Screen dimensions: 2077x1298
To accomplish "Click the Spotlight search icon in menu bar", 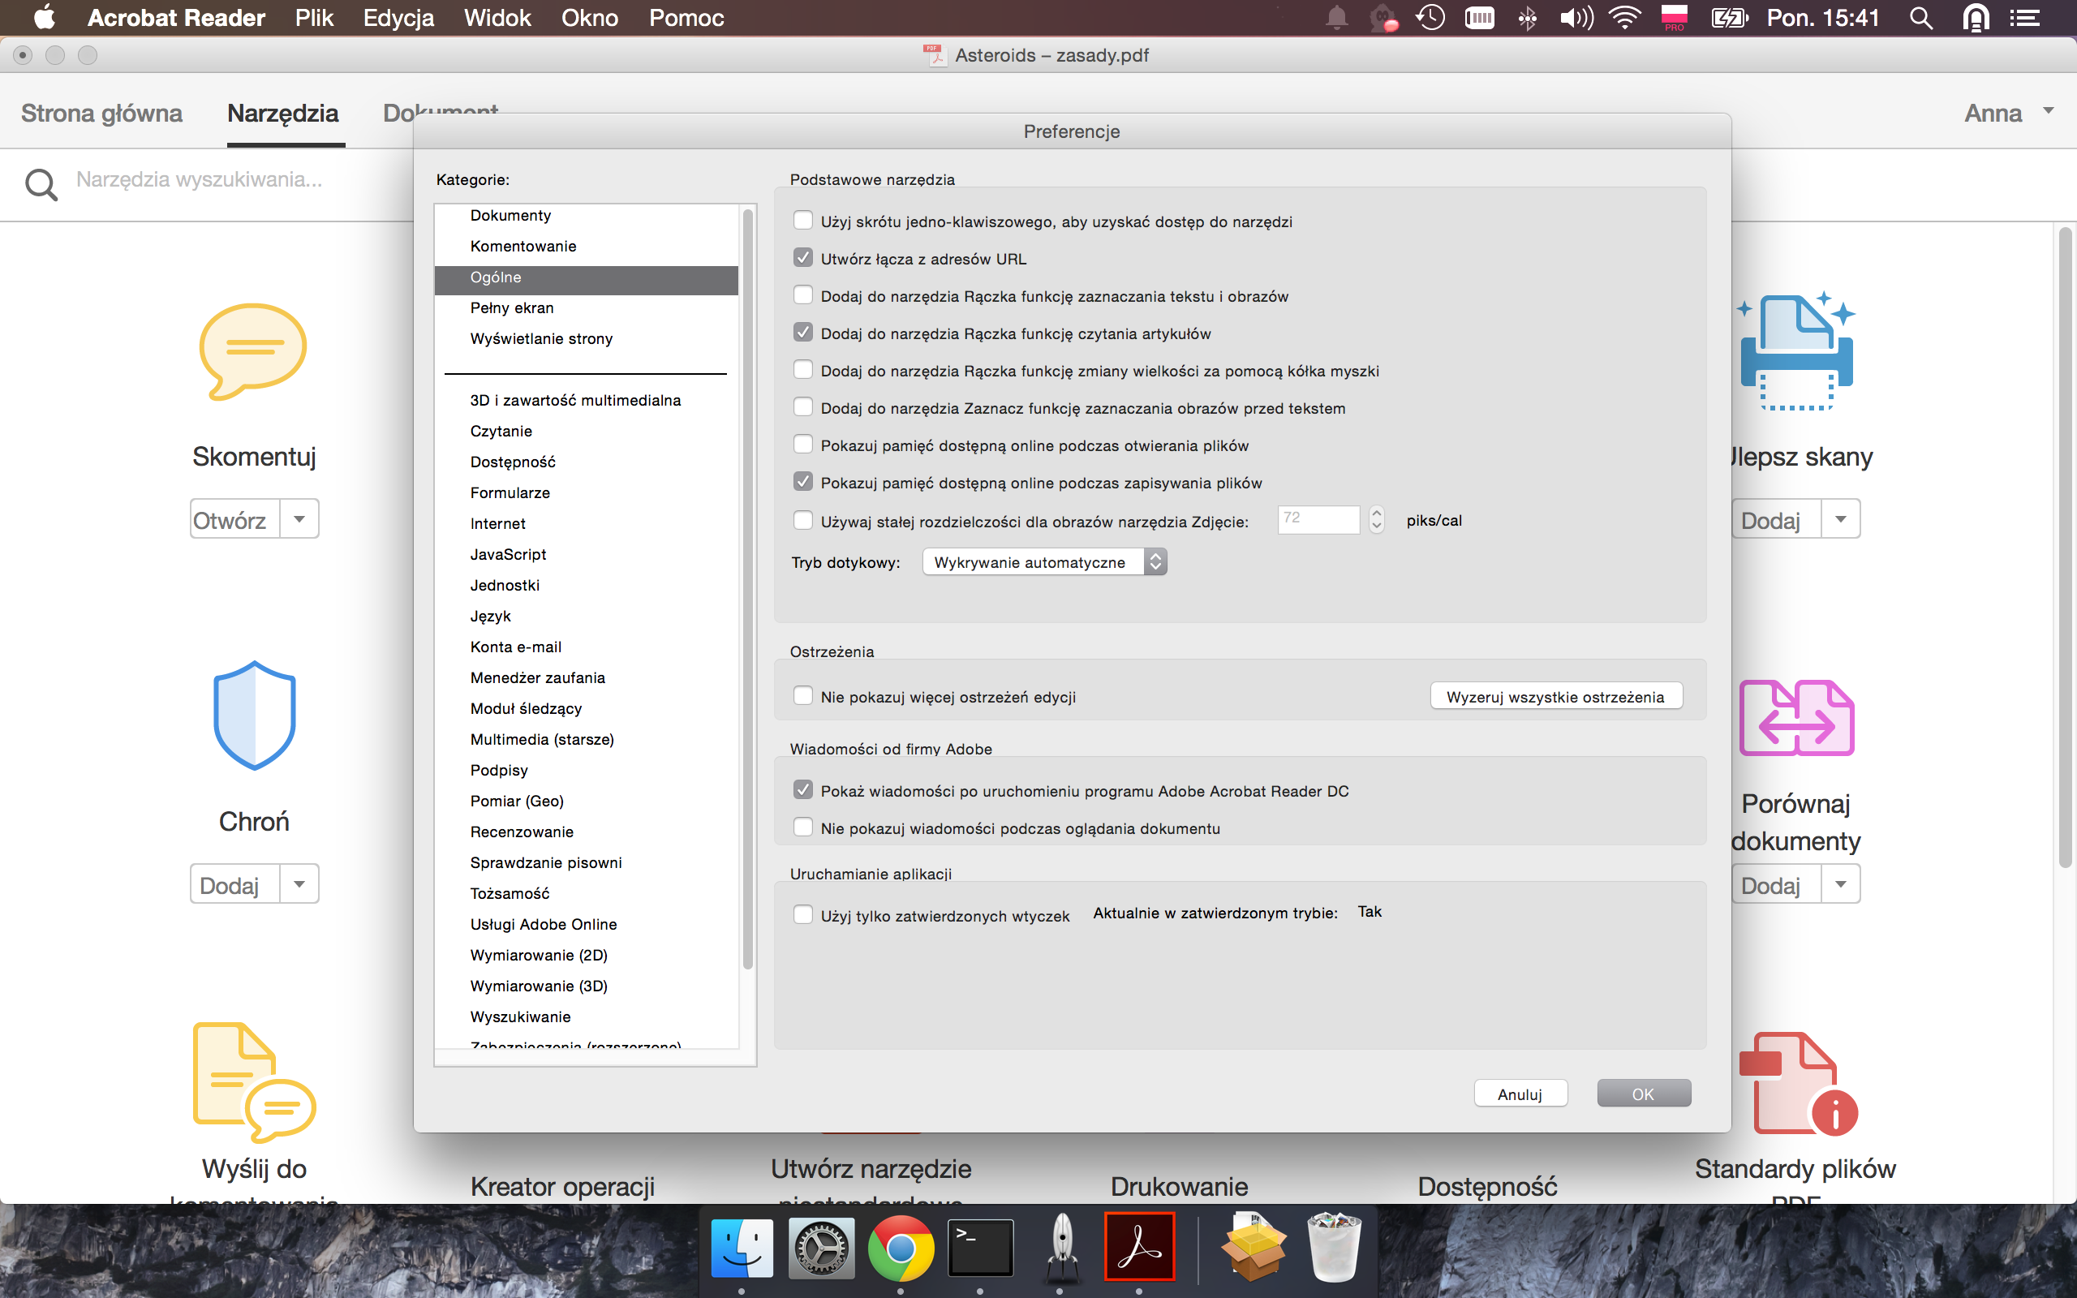I will [1920, 18].
